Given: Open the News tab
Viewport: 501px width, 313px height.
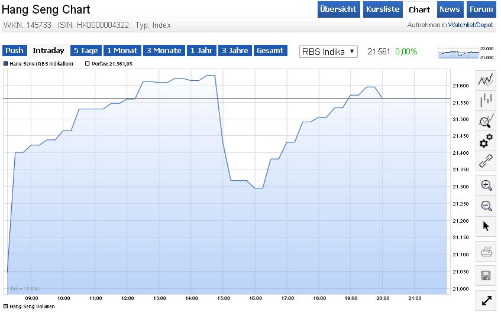Looking at the screenshot, I should point(450,9).
